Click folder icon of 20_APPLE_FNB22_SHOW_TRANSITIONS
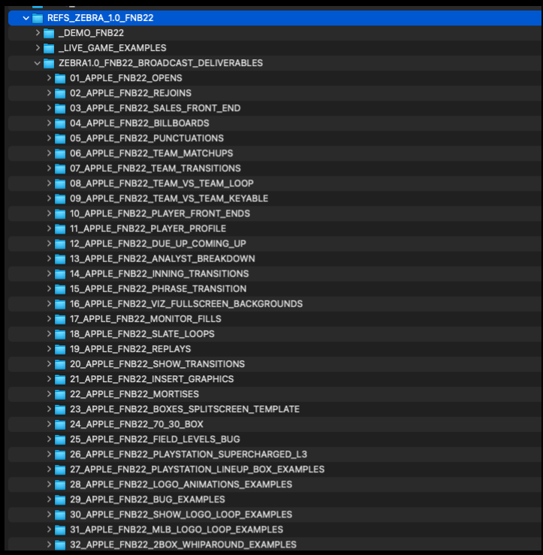The height and width of the screenshot is (555, 543). click(60, 364)
